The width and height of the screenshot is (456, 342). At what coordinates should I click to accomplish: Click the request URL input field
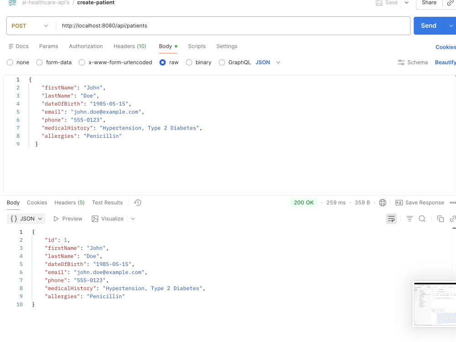coord(233,26)
